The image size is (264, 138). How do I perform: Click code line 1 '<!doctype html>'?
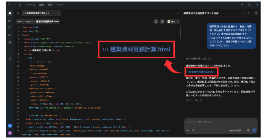[x=31, y=27]
